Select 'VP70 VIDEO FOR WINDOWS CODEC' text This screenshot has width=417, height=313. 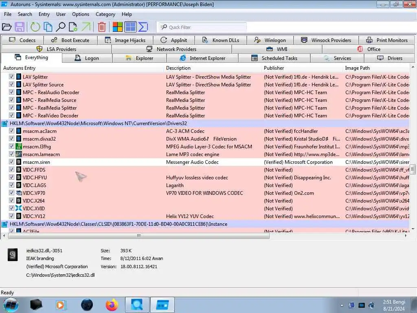tap(204, 193)
